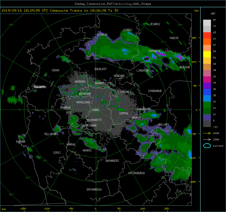
Task: Click the '80' value in the dBZ legend
Action: (214, 20)
